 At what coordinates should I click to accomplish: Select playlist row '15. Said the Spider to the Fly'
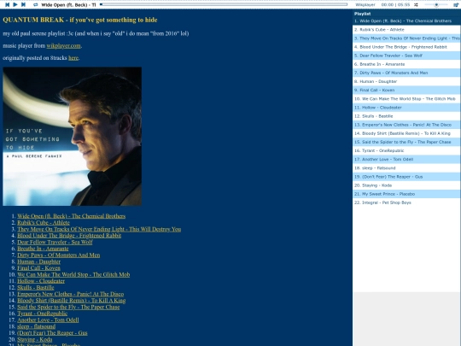[x=406, y=142]
